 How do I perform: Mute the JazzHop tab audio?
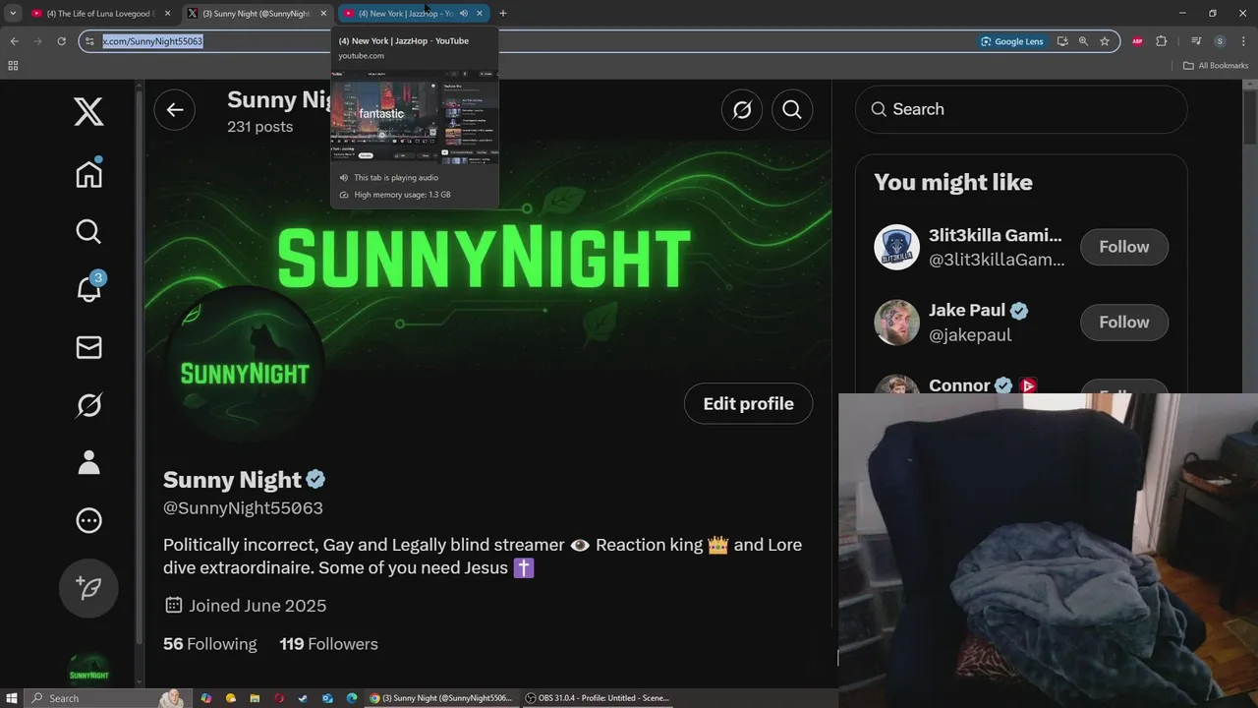point(463,13)
